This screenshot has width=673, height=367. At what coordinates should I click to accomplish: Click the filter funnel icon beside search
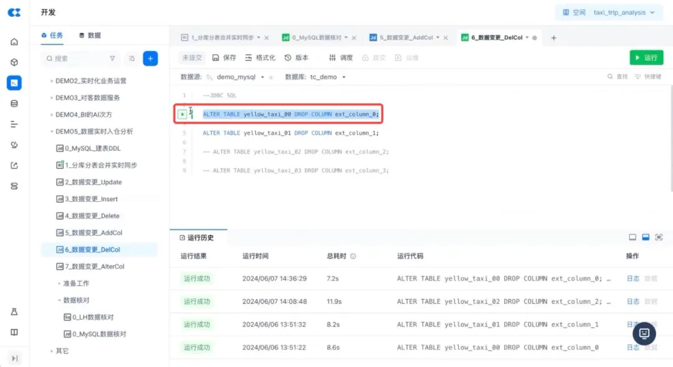(x=112, y=59)
